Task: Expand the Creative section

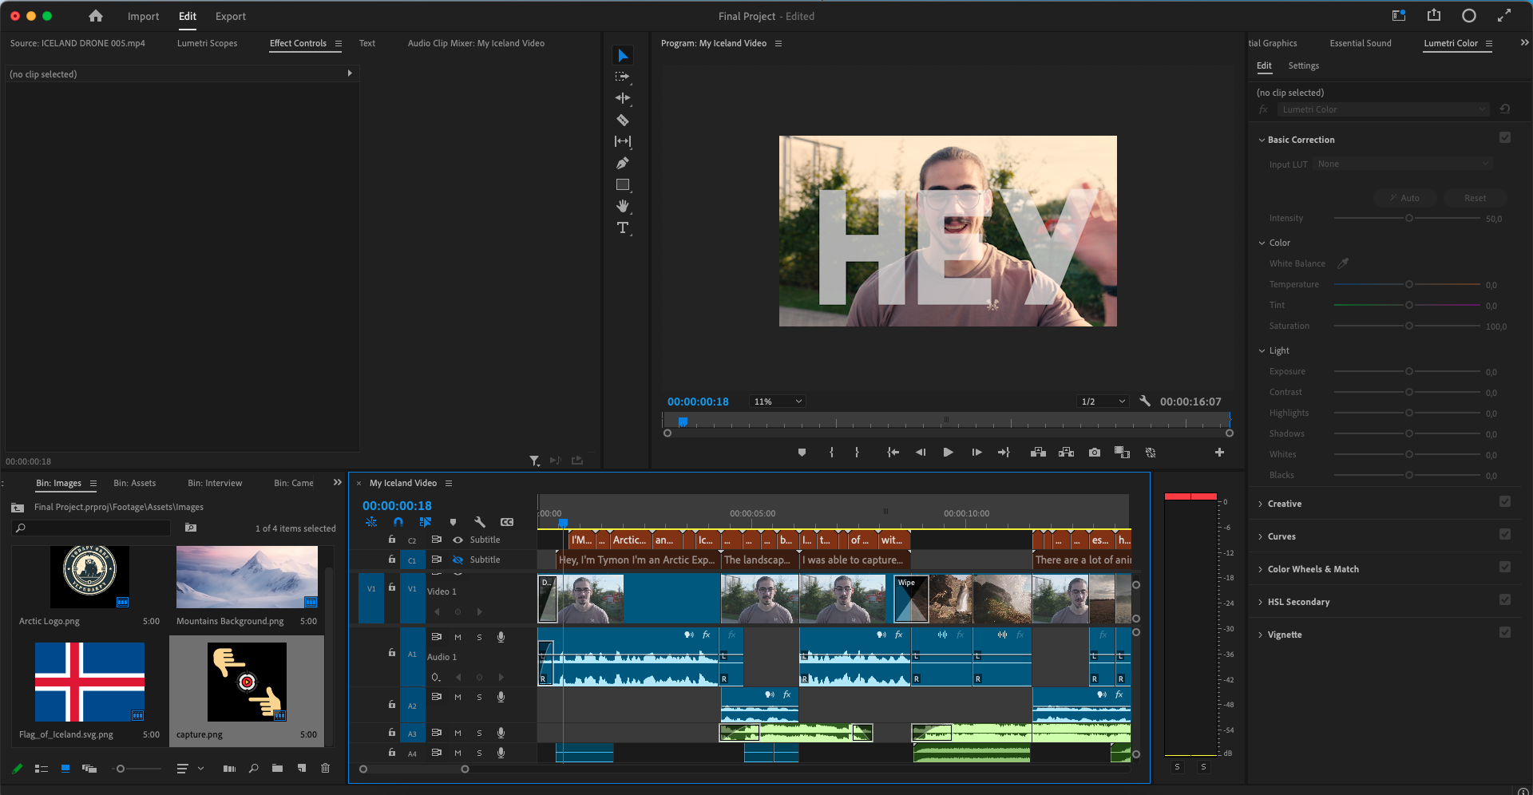Action: [1284, 504]
